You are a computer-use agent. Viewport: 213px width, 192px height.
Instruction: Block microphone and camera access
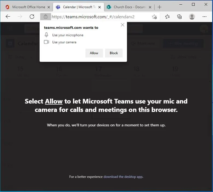pos(114,53)
